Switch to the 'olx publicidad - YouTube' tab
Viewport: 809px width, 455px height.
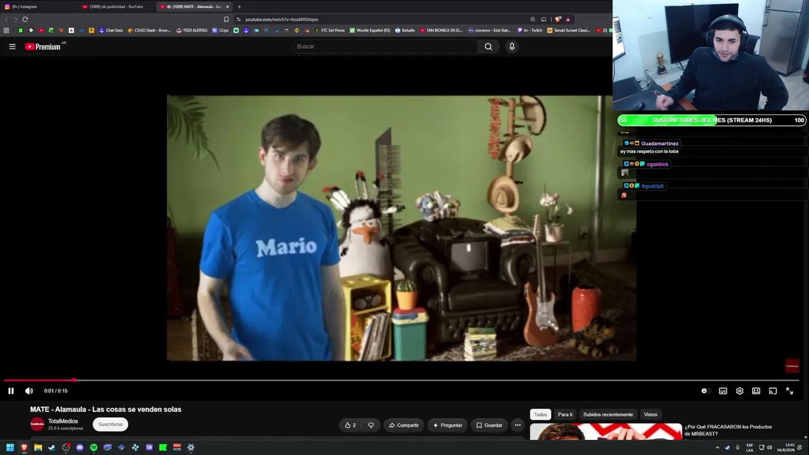(x=116, y=6)
